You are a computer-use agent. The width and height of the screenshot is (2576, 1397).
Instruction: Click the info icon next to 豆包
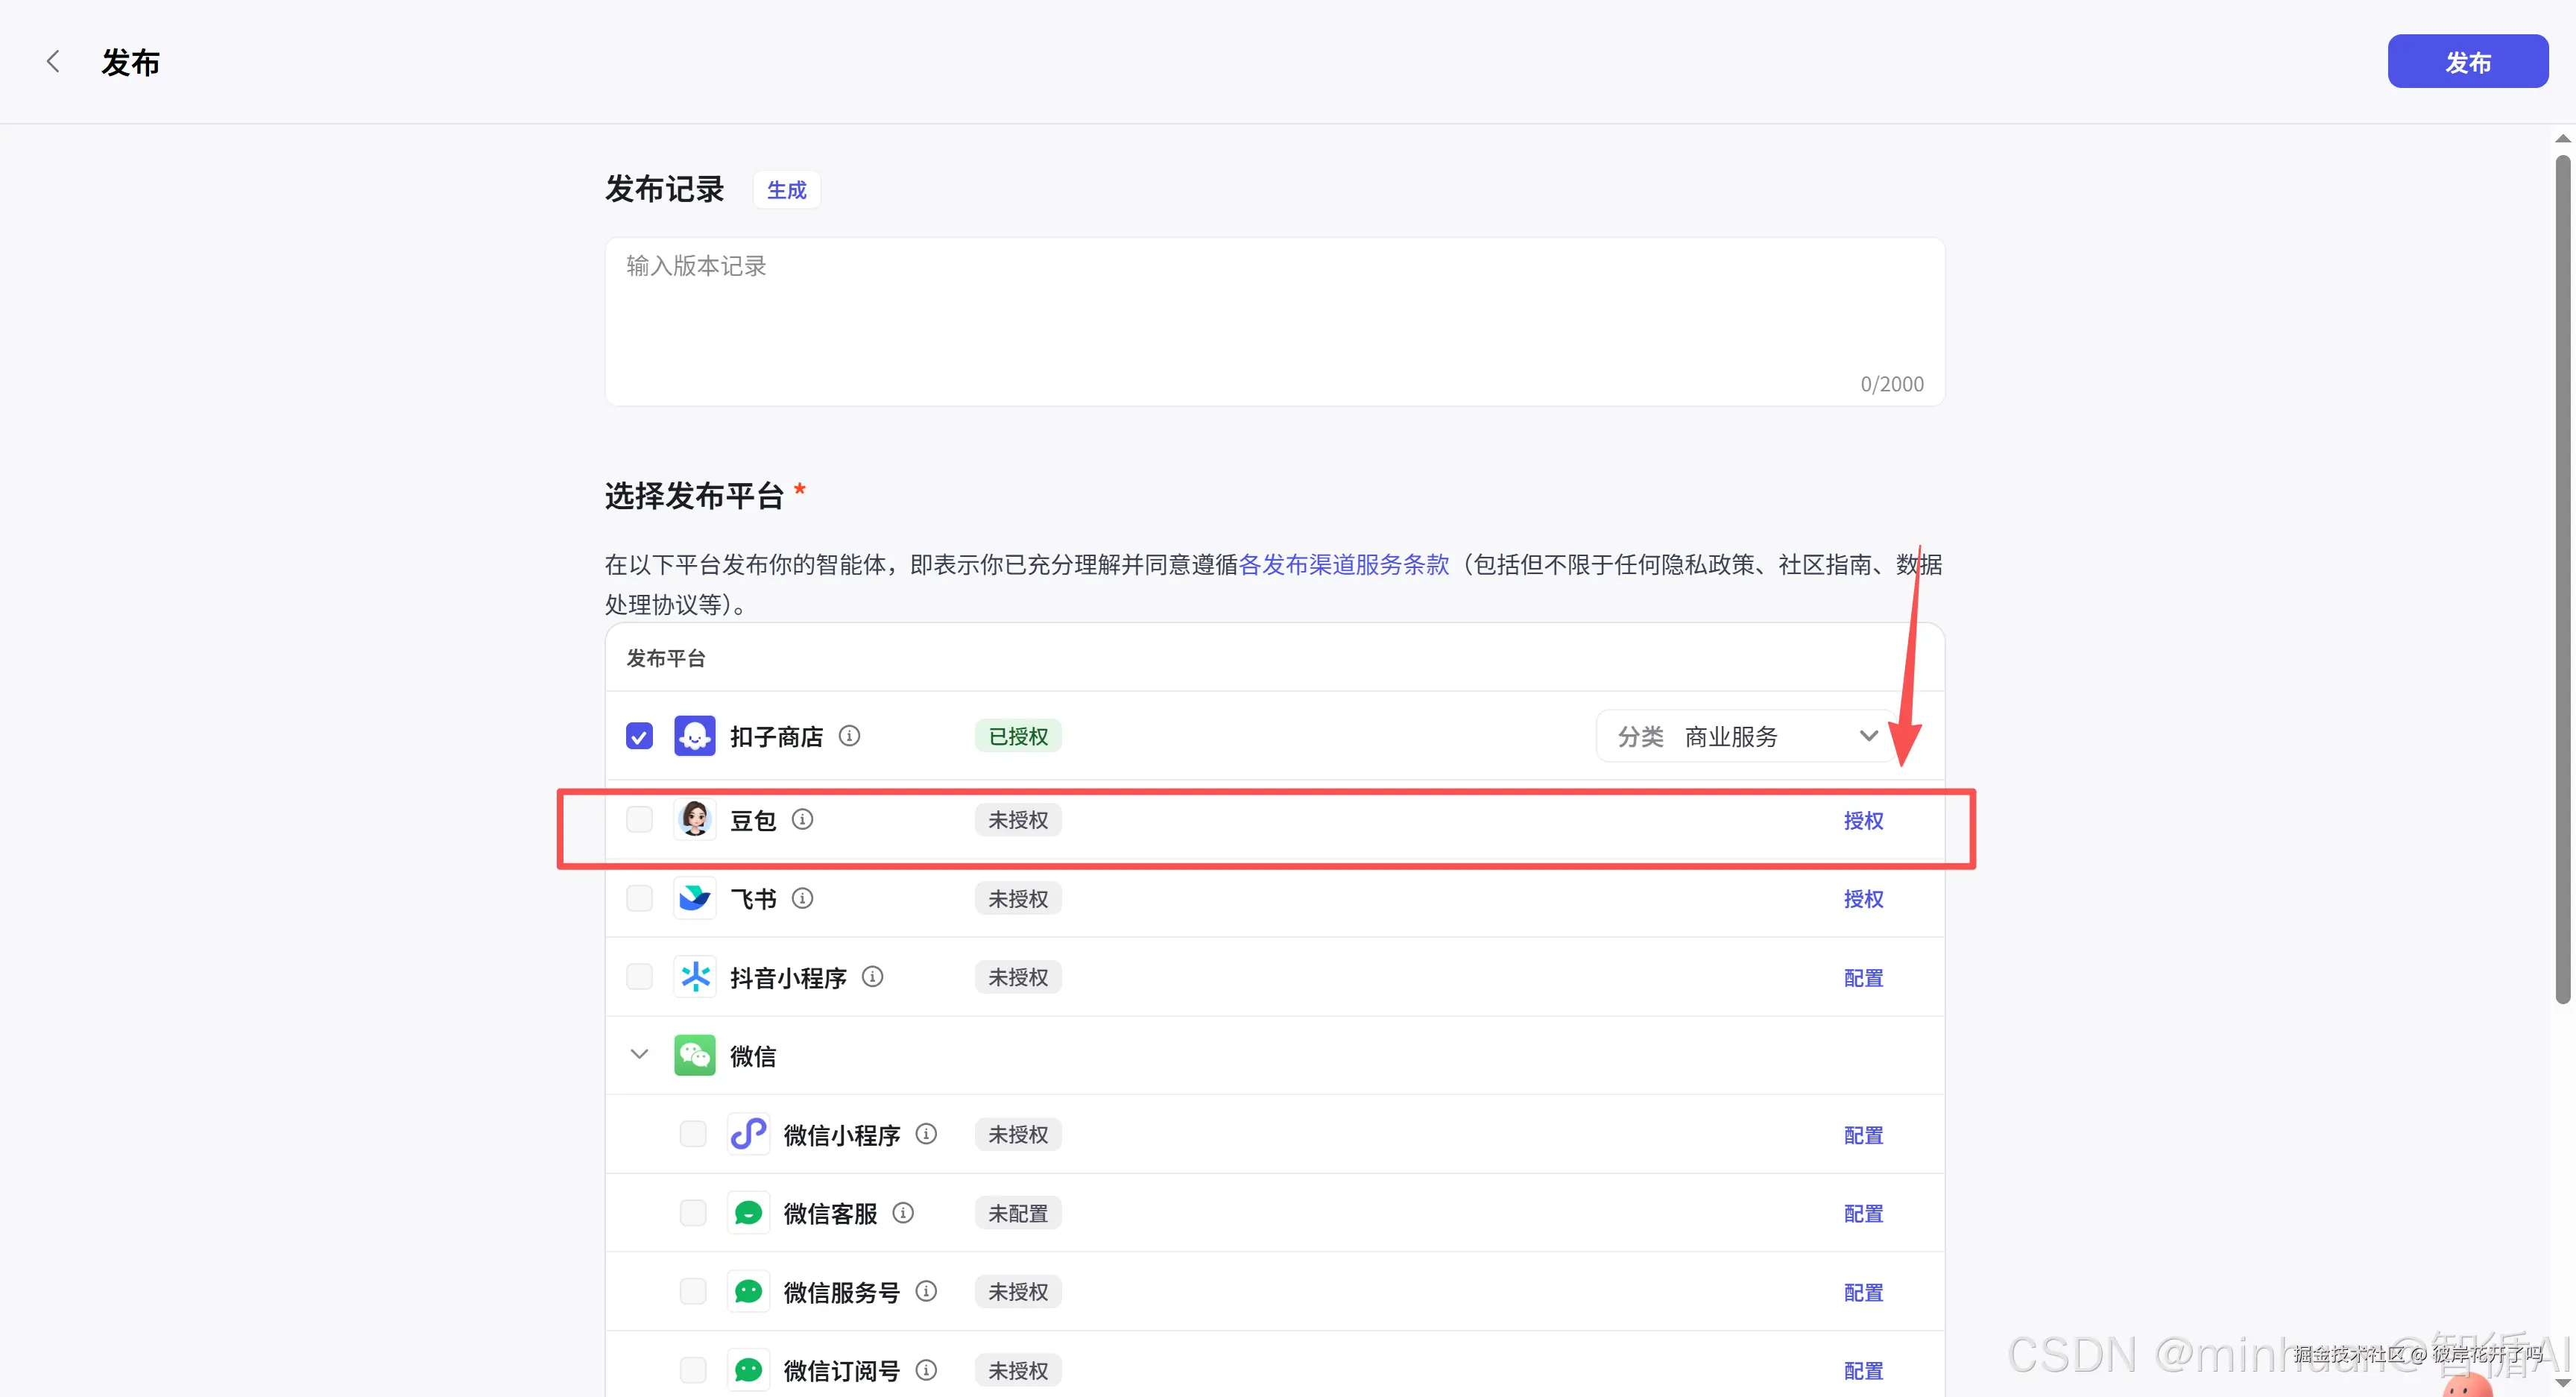coord(802,820)
